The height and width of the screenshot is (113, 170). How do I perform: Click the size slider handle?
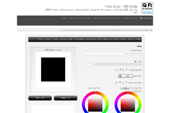click(94, 64)
